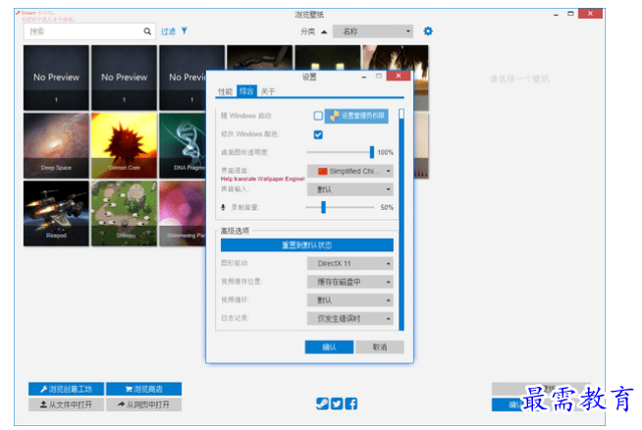
Task: Select the first No Preview wallpaper
Action: [x=56, y=78]
